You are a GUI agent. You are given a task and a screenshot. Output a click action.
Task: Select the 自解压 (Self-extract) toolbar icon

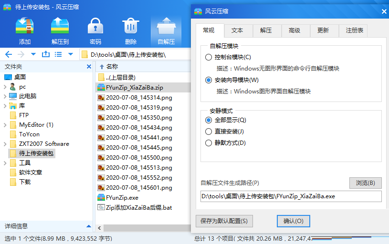click(x=166, y=26)
